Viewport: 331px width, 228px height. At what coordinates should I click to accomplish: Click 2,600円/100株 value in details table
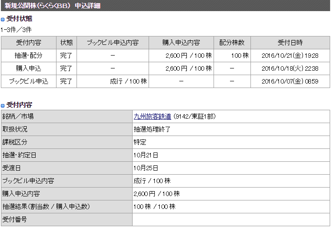[x=157, y=194]
